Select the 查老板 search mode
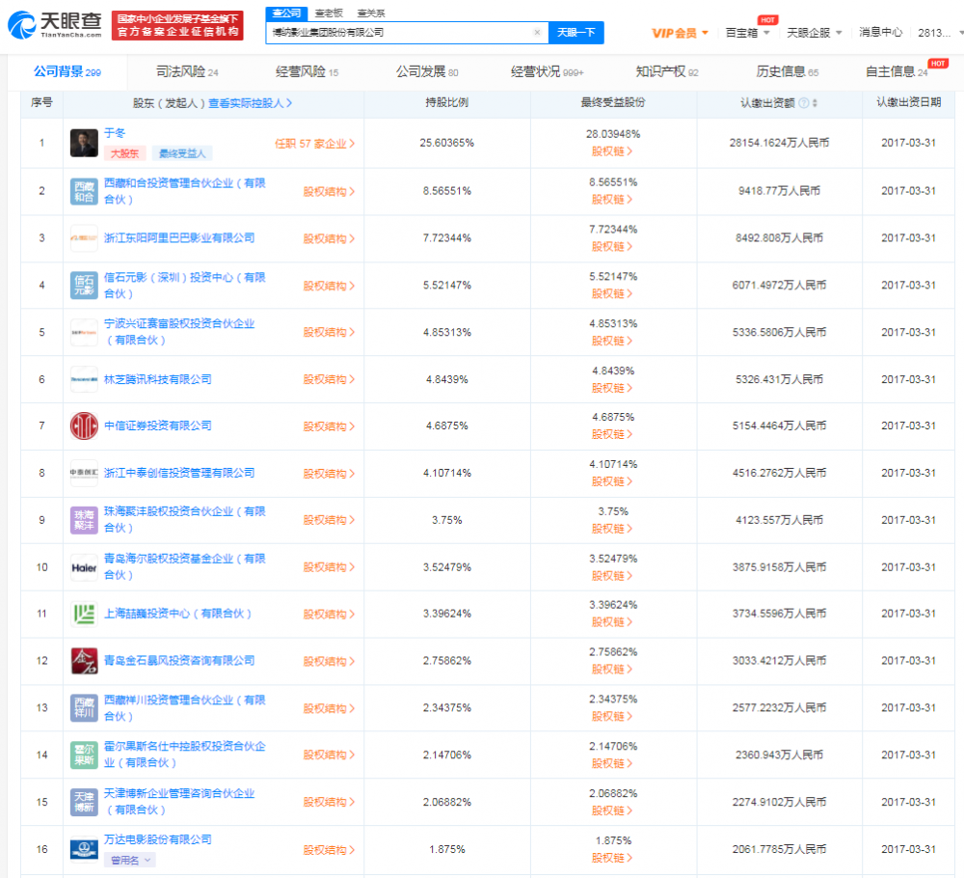Screen dimensions: 964x878 pos(329,13)
